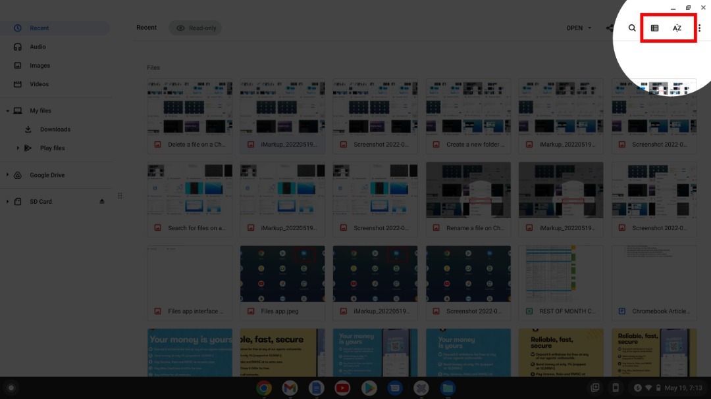Click the Audio headphones icon
Image resolution: width=711 pixels, height=399 pixels.
click(18, 47)
